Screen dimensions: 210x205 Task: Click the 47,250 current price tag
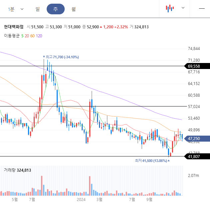click(x=197, y=139)
